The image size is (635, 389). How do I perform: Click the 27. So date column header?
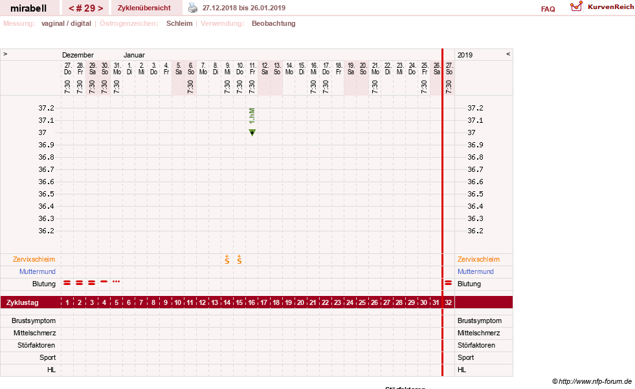click(449, 68)
